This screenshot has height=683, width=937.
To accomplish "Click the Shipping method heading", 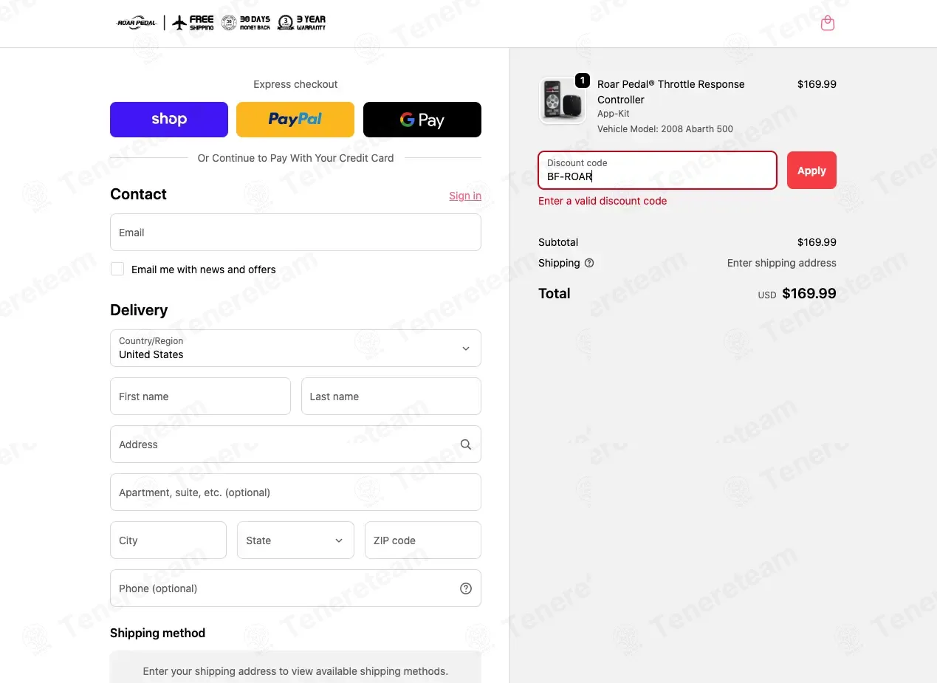I will point(157,633).
